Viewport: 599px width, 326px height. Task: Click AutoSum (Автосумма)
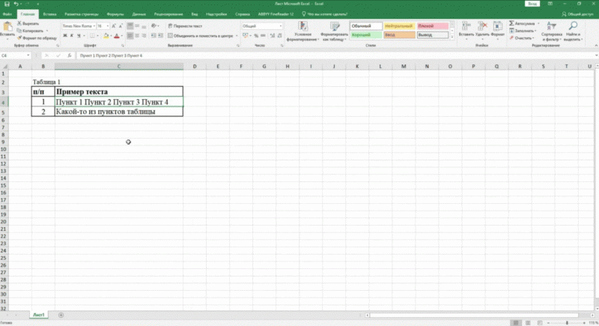pos(522,24)
